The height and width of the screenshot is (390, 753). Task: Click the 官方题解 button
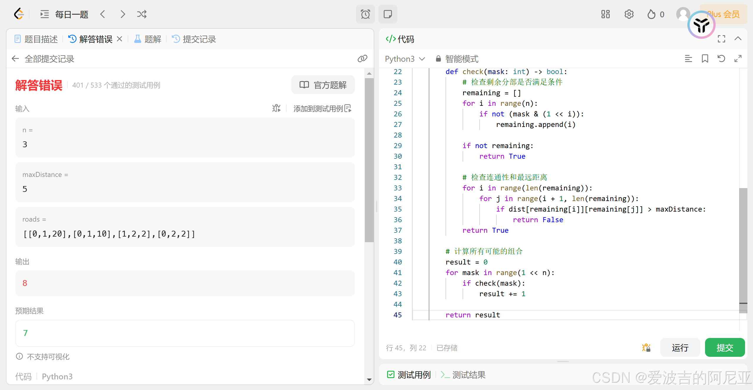(x=323, y=85)
